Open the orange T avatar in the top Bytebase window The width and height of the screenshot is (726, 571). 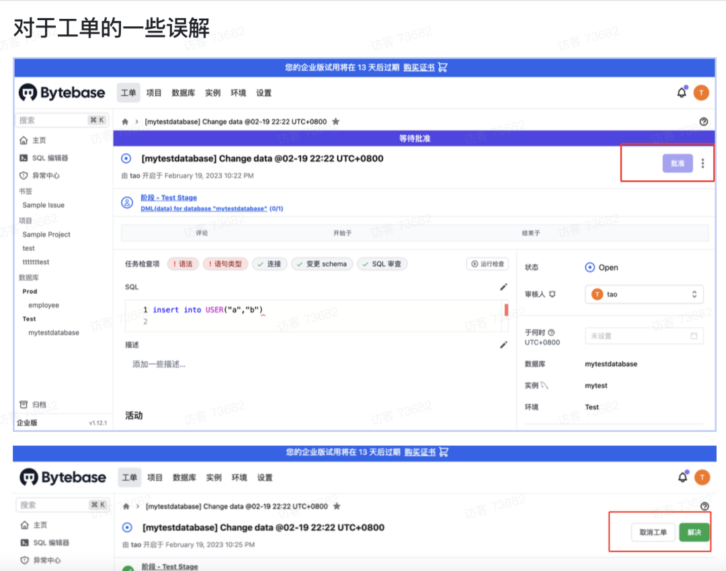[x=701, y=93]
